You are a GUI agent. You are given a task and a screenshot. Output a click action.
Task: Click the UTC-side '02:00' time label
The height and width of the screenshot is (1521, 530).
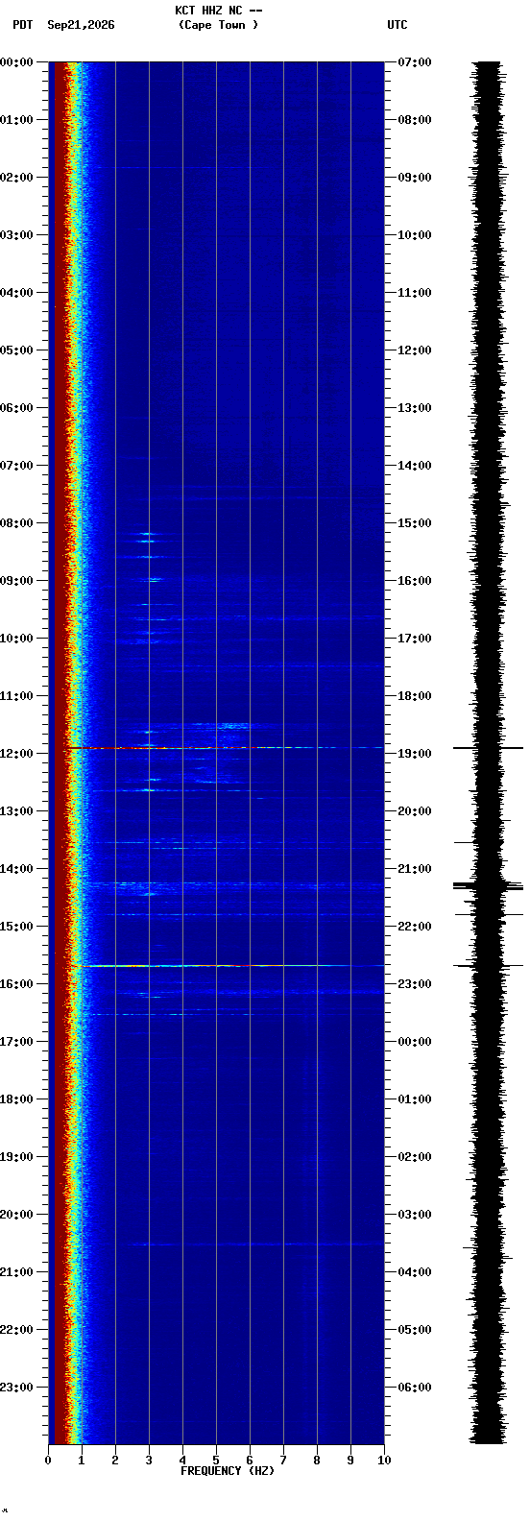415,1157
